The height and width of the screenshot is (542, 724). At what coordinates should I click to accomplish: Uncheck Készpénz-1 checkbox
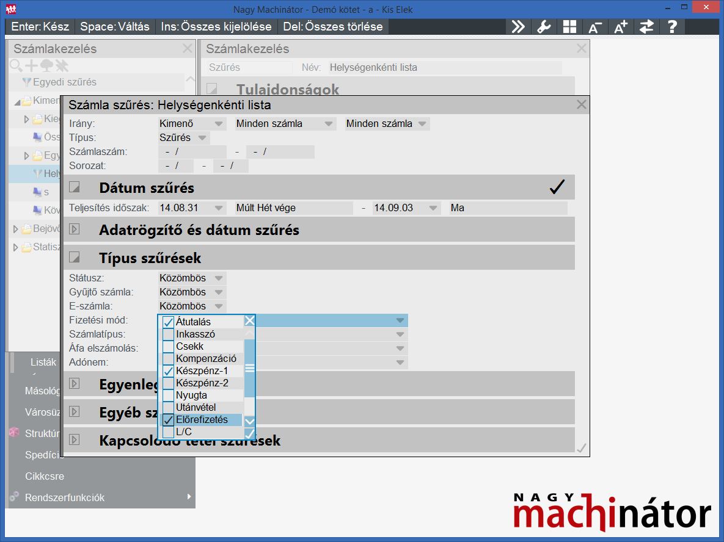pyautogui.click(x=168, y=371)
